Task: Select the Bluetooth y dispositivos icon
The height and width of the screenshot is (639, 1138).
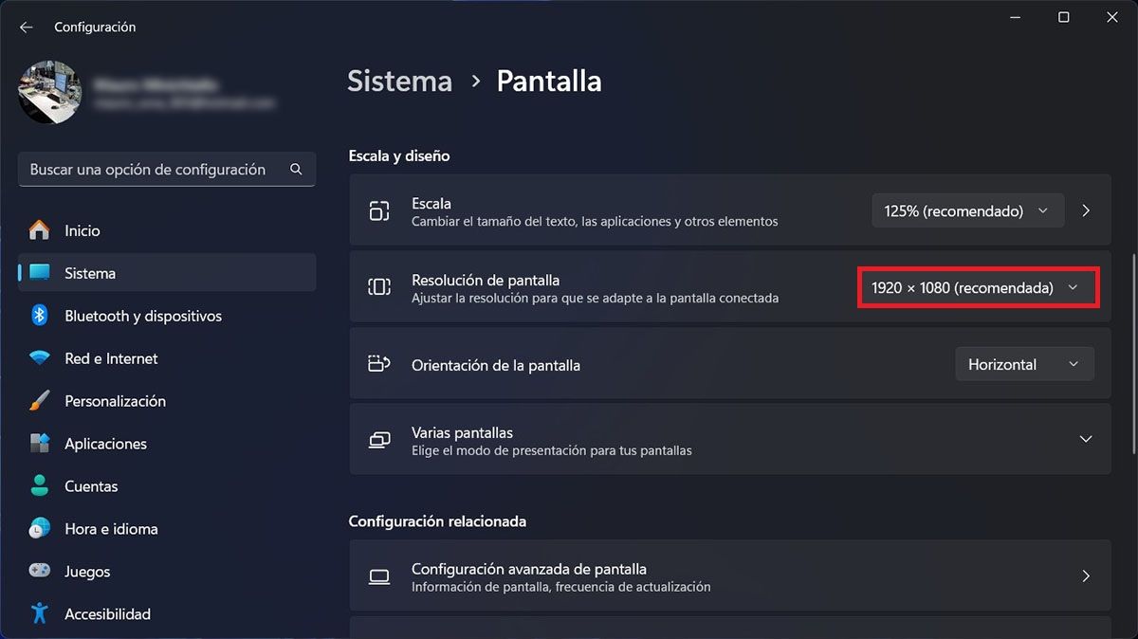Action: pyautogui.click(x=40, y=316)
